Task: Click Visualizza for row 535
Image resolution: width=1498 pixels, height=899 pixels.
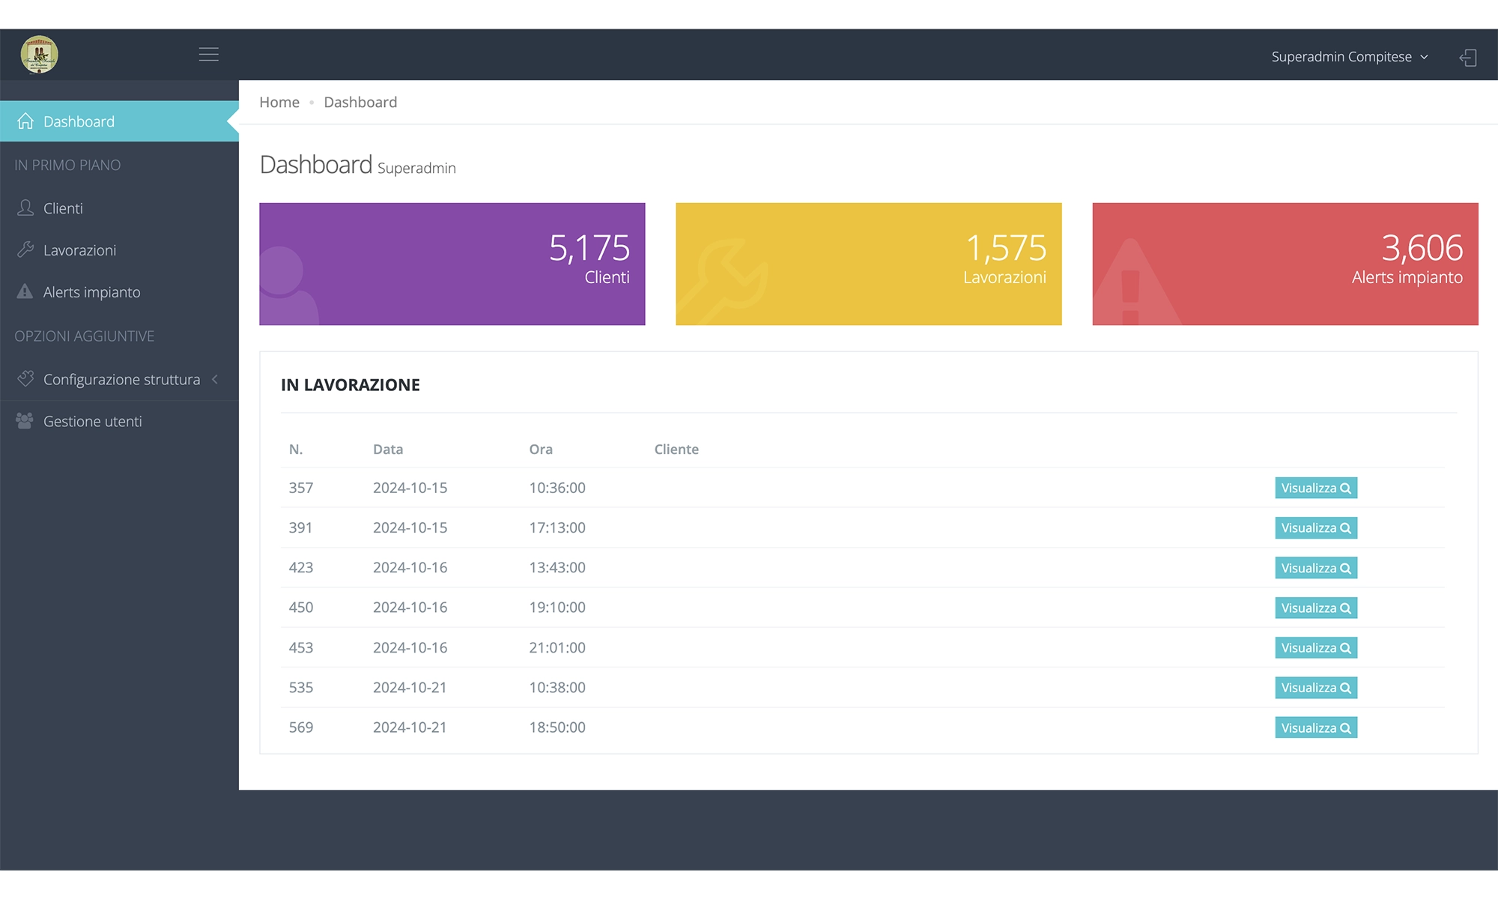Action: (1316, 688)
